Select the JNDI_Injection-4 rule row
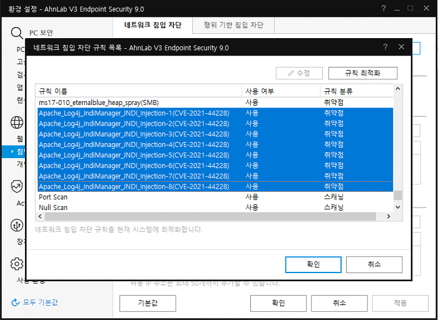This screenshot has width=438, height=320. coord(214,145)
